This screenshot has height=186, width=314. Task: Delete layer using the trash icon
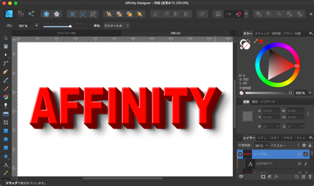click(x=310, y=177)
